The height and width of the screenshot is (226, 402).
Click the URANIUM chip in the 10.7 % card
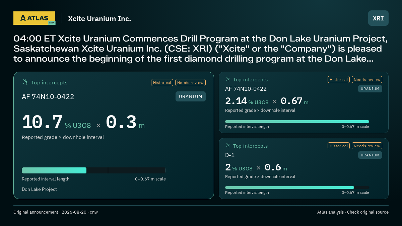191,96
